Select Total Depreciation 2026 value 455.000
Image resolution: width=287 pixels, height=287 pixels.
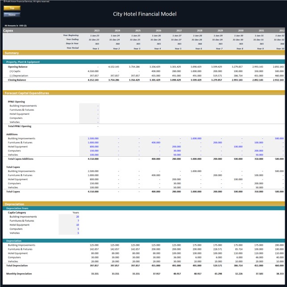156,266
